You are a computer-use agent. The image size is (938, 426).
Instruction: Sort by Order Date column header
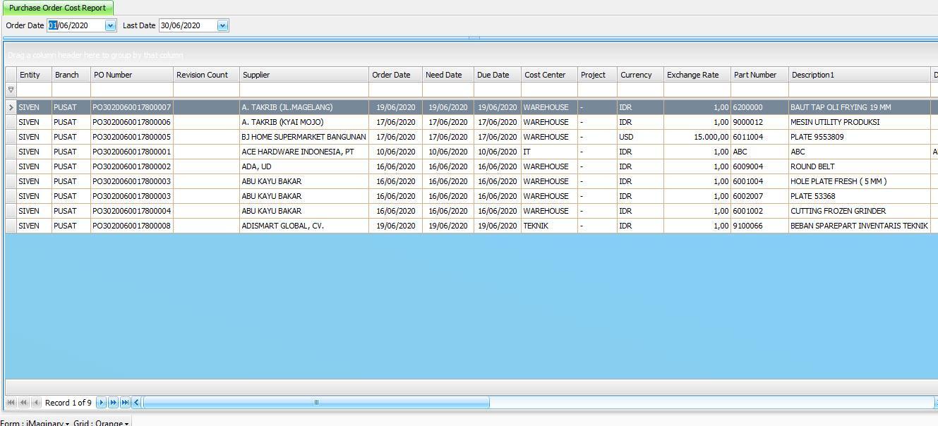pos(395,75)
